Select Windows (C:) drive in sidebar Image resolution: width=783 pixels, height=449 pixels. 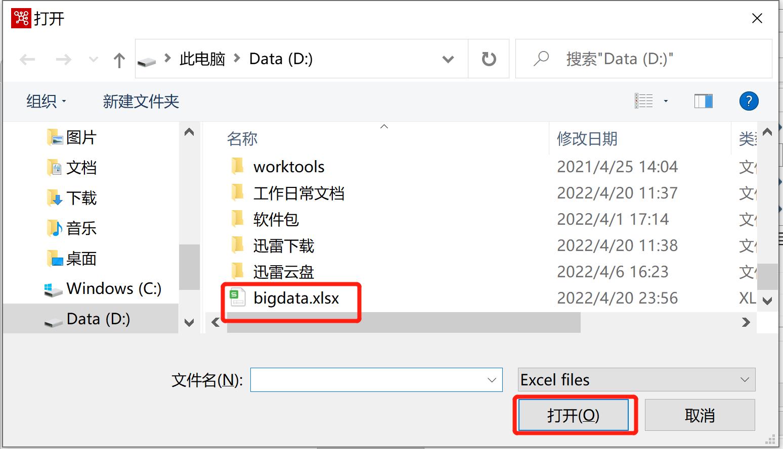(x=103, y=288)
